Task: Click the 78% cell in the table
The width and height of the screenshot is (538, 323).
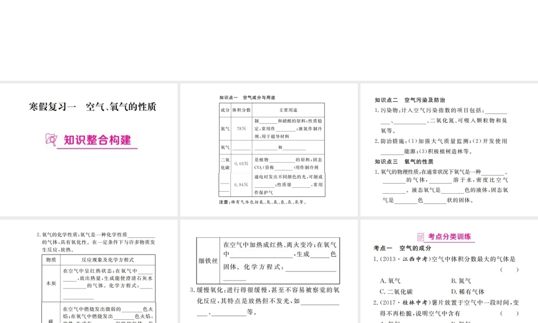Action: (241, 129)
